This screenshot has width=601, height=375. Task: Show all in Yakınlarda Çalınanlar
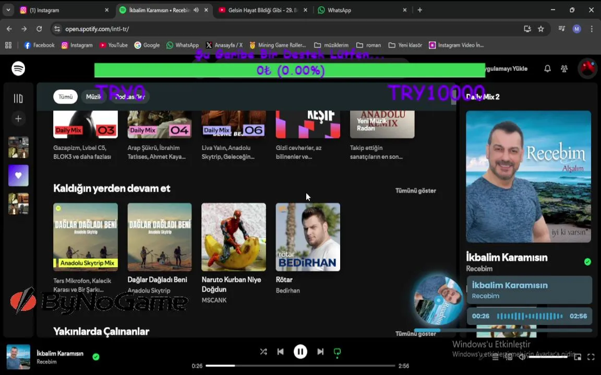point(415,334)
